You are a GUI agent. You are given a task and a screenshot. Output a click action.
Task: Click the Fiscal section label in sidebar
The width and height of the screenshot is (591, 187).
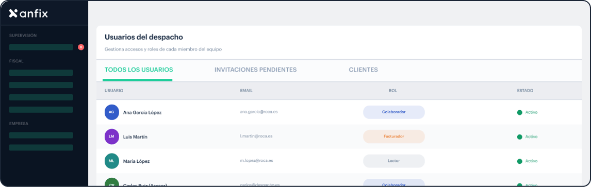16,61
